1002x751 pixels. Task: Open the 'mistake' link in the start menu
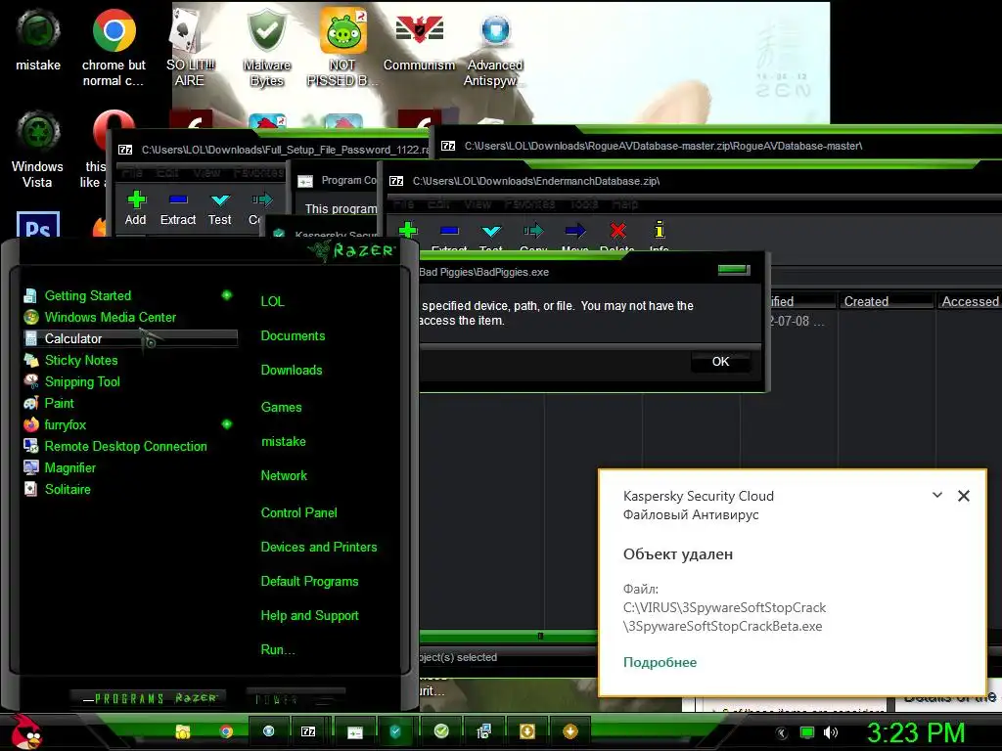point(283,442)
